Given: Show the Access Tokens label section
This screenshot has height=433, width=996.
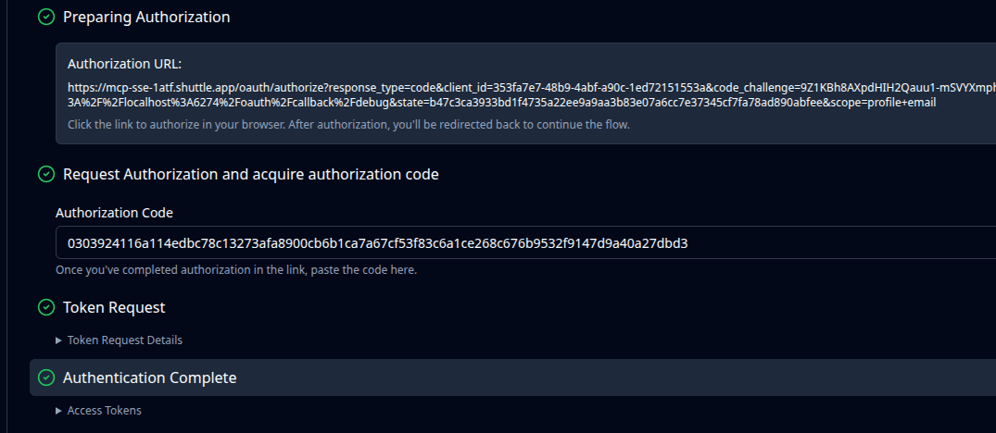Looking at the screenshot, I should (105, 411).
